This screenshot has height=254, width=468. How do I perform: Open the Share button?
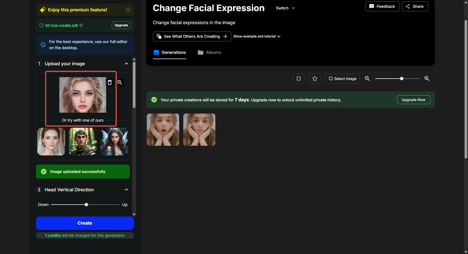415,6
